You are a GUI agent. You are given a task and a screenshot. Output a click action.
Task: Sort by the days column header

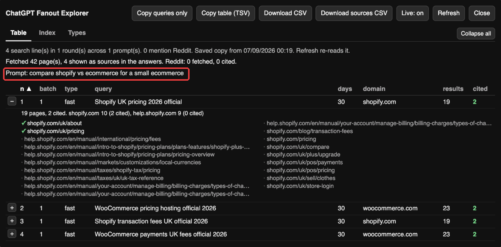(345, 89)
